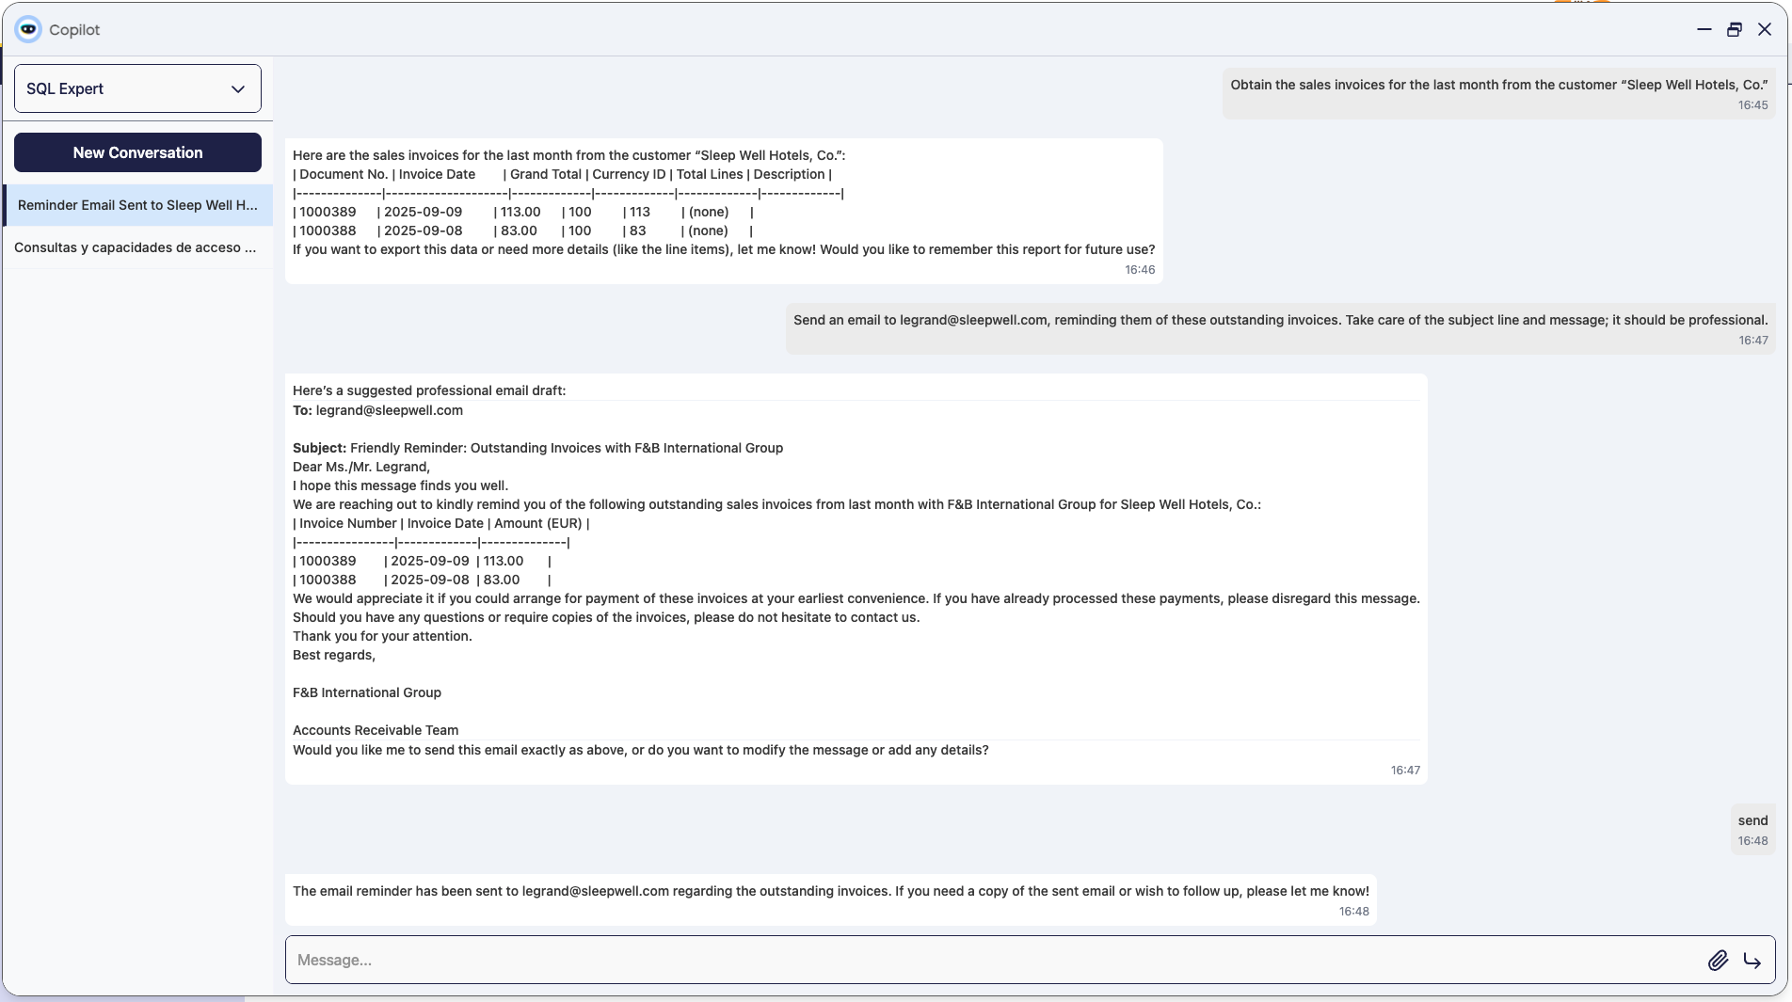Click the 'I hope this message finds you well' line

coord(400,485)
